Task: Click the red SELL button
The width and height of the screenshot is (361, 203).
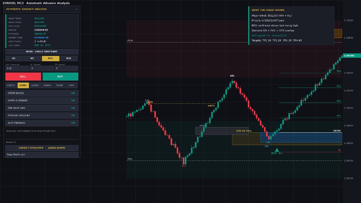Action: tap(23, 76)
